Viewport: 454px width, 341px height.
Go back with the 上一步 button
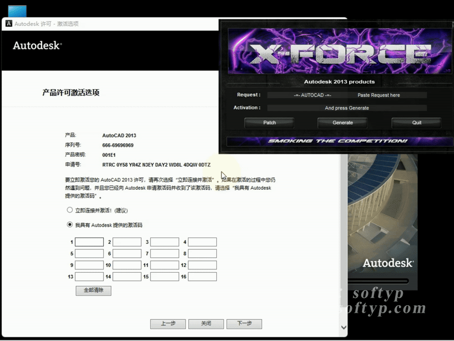[168, 324]
